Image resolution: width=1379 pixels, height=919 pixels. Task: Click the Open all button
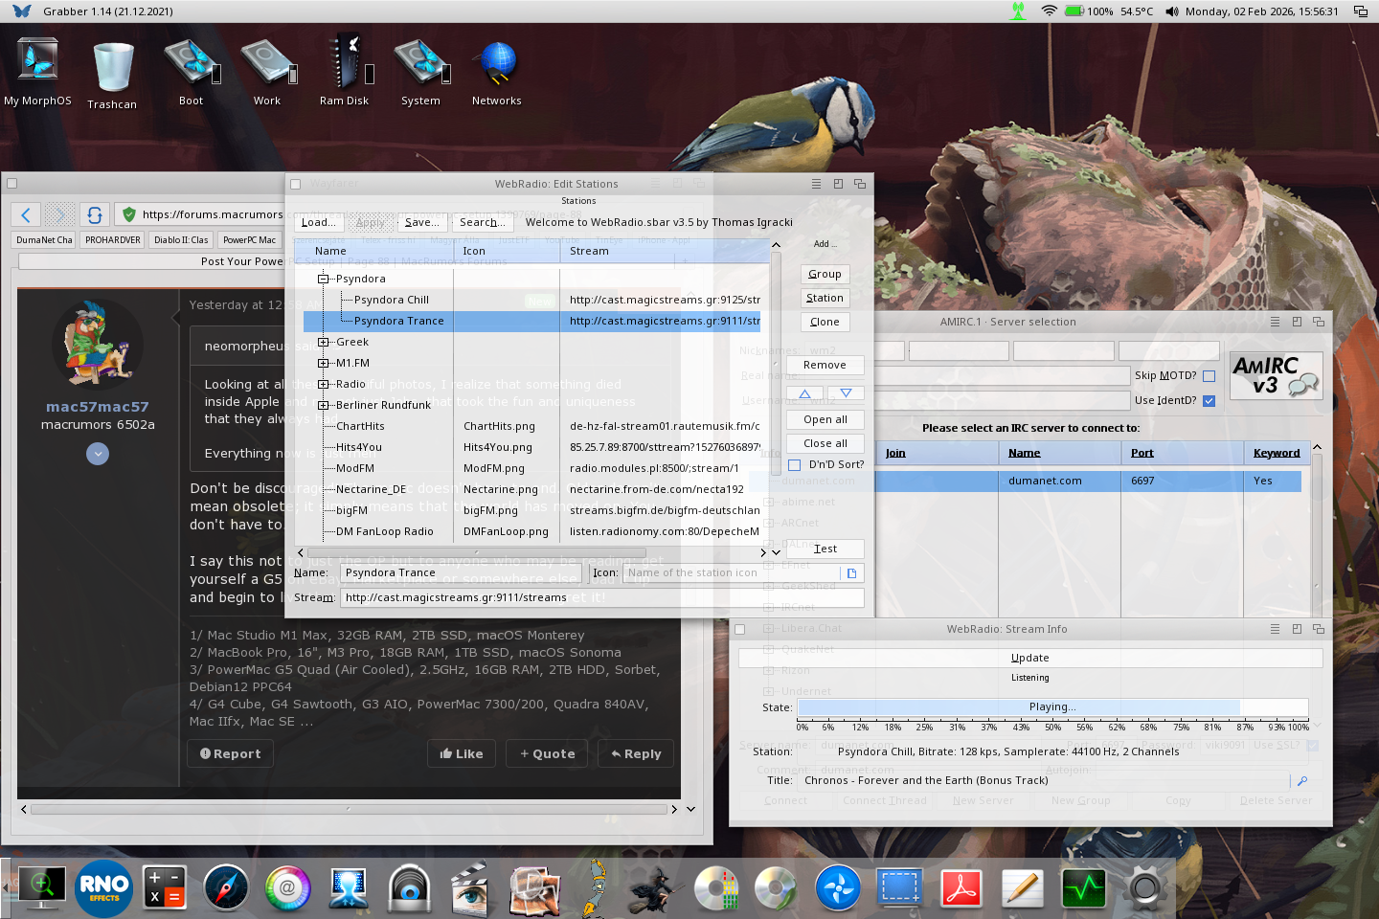(825, 419)
